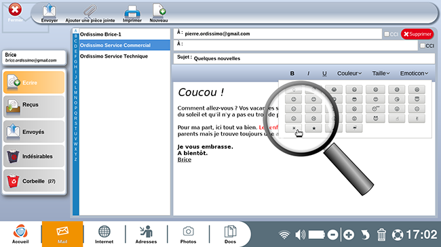Jump to letter M in alphabet index

tap(76, 93)
